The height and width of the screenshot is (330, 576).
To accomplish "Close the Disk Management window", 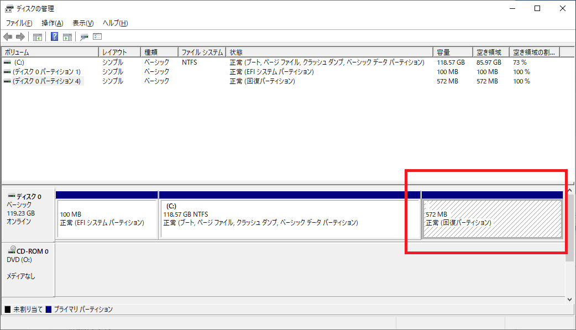I will click(x=562, y=8).
